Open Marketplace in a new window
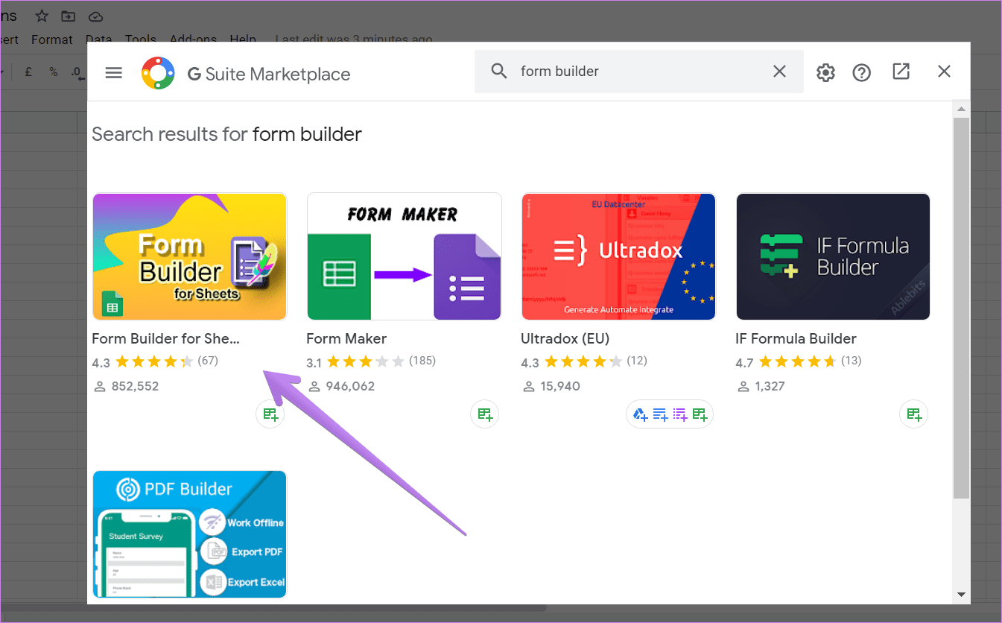Image resolution: width=1002 pixels, height=623 pixels. [901, 72]
